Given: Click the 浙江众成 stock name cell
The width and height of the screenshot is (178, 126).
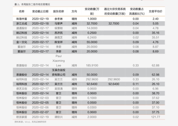Looking at the screenshot, I should pyautogui.click(x=22, y=24).
